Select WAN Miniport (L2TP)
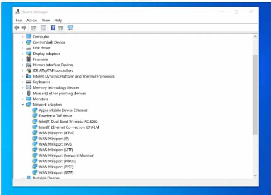This screenshot has width=271, height=195. coord(56,150)
